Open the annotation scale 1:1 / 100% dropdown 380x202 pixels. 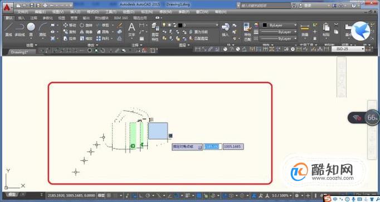point(281,195)
